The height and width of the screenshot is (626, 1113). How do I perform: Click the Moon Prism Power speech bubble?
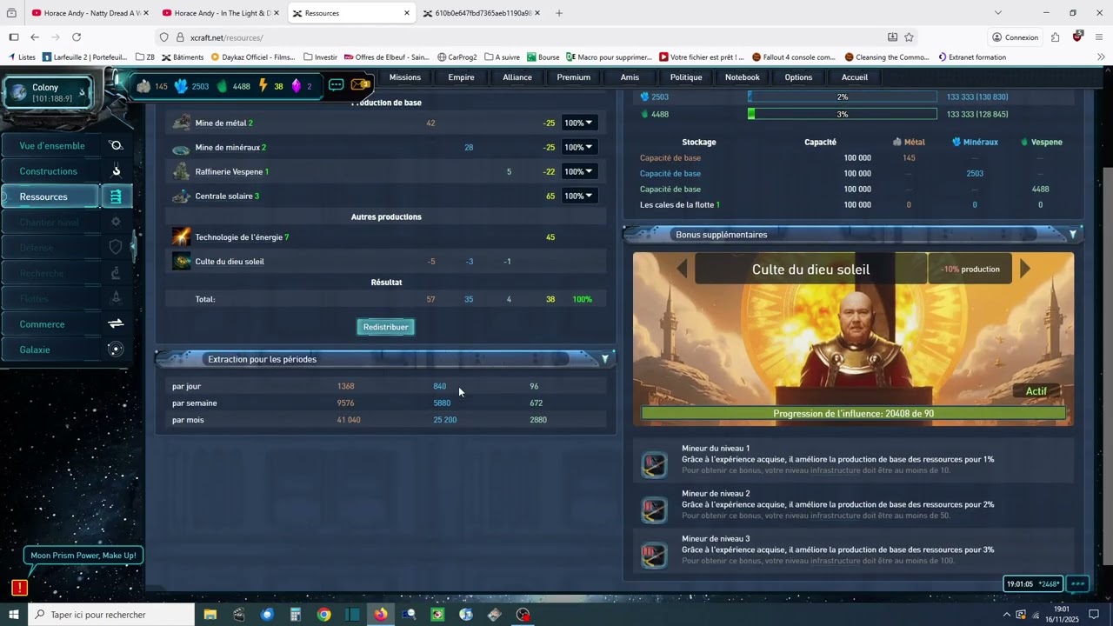[x=83, y=556]
